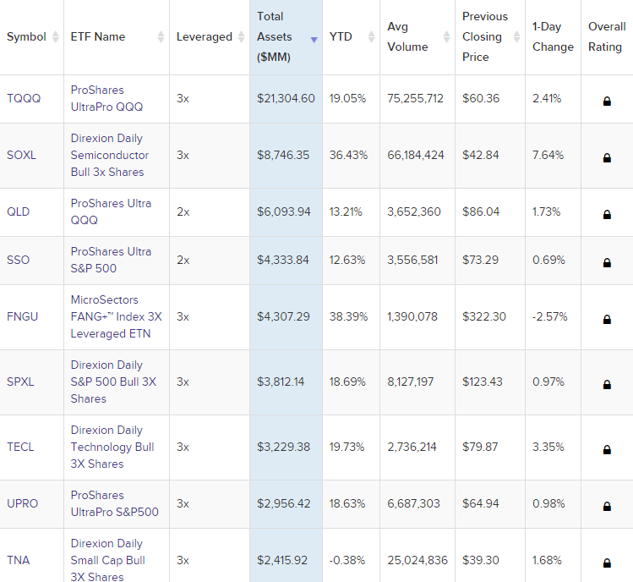633x582 pixels.
Task: Select the -0.38% YTD value
Action: [x=347, y=560]
